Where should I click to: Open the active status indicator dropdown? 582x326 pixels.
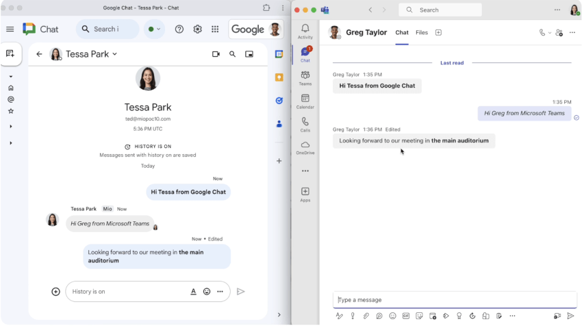click(155, 29)
